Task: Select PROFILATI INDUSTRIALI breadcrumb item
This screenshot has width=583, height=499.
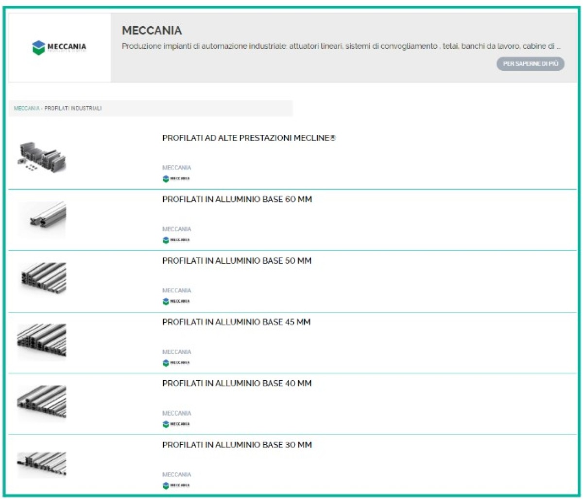Action: [x=73, y=109]
